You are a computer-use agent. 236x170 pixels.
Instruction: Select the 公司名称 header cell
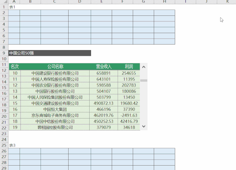55,67
